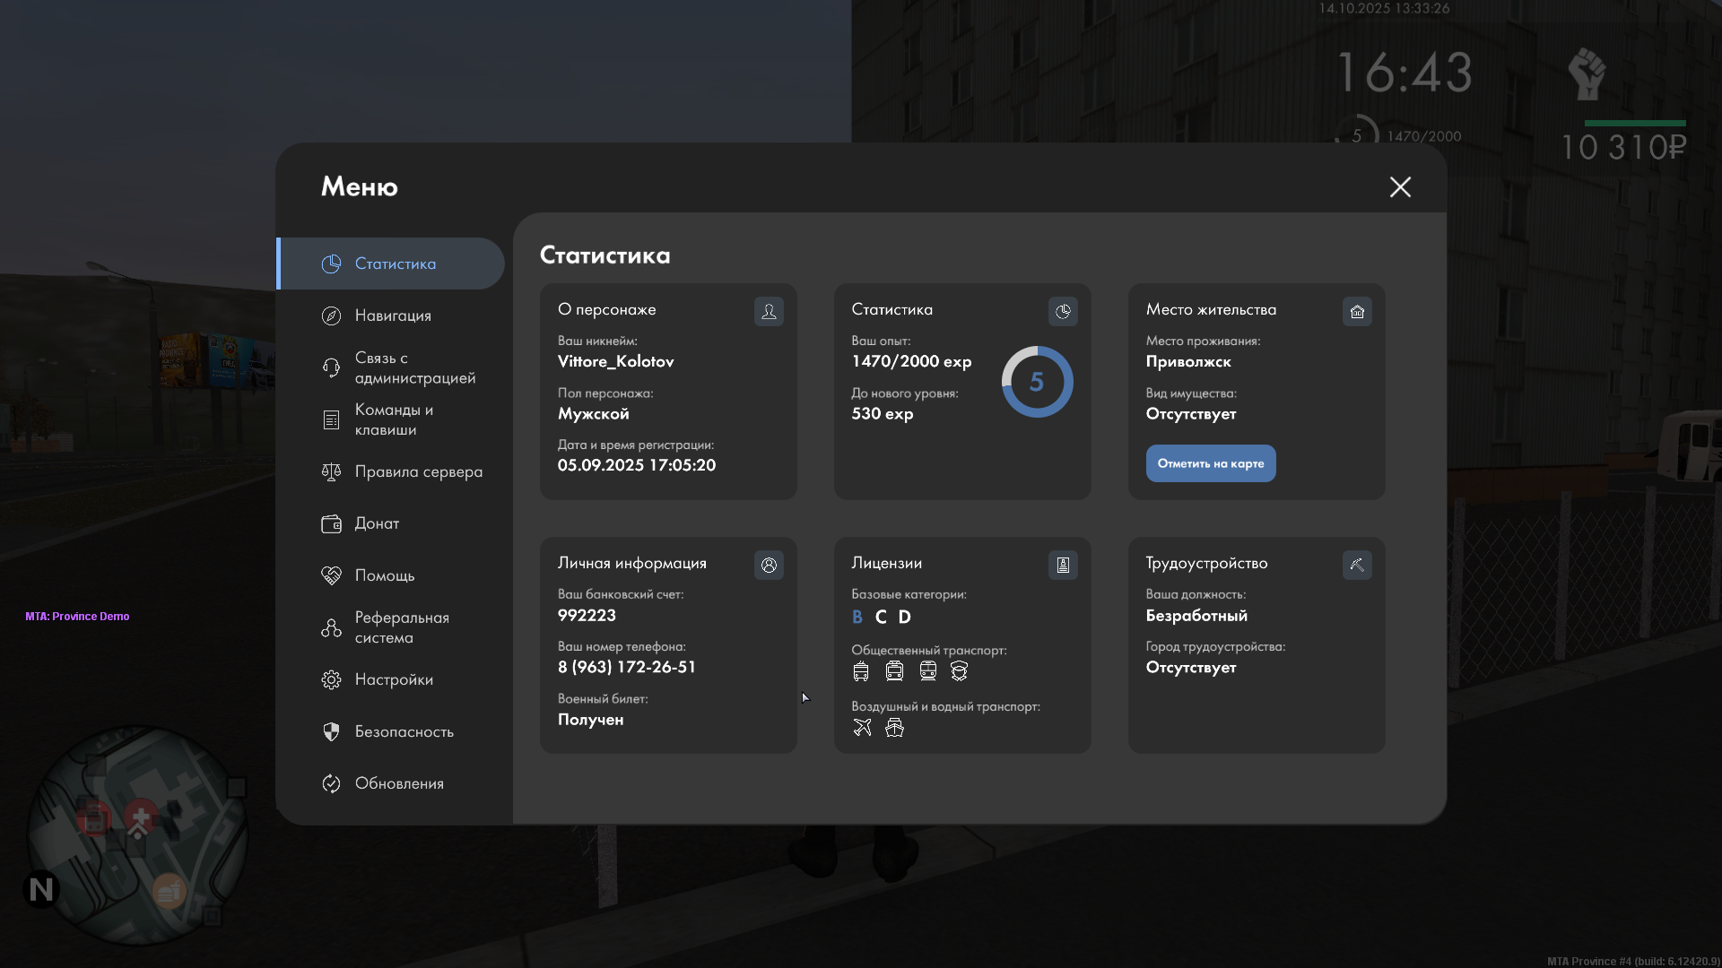Select the Донат menu item

point(377,523)
